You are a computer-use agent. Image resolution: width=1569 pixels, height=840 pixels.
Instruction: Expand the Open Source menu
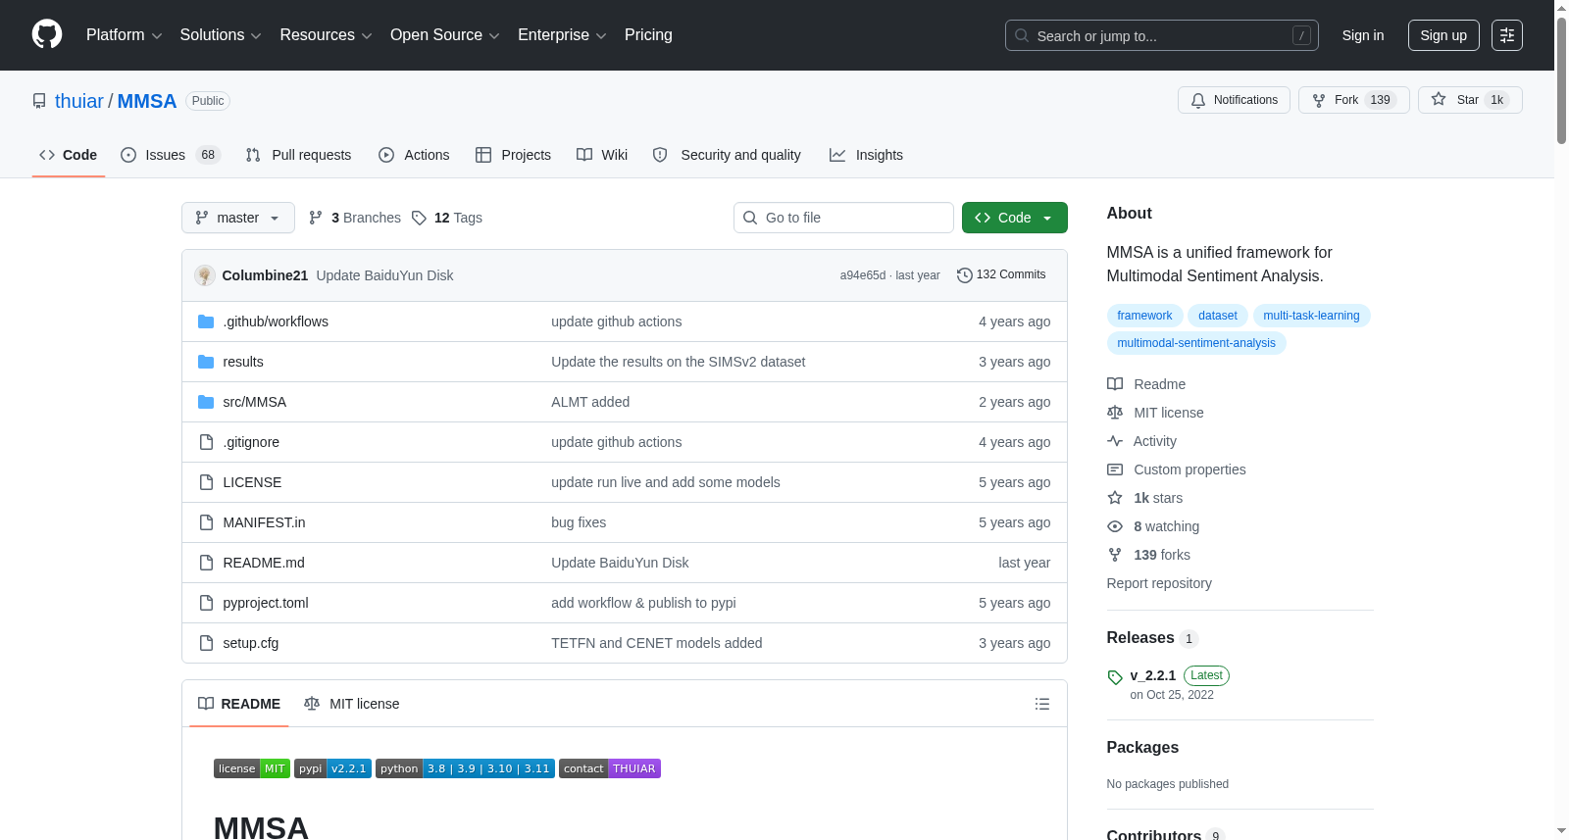click(445, 35)
